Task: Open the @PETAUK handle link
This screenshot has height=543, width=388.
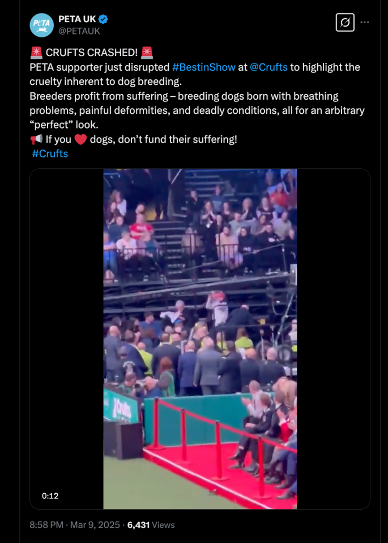Action: coord(79,31)
